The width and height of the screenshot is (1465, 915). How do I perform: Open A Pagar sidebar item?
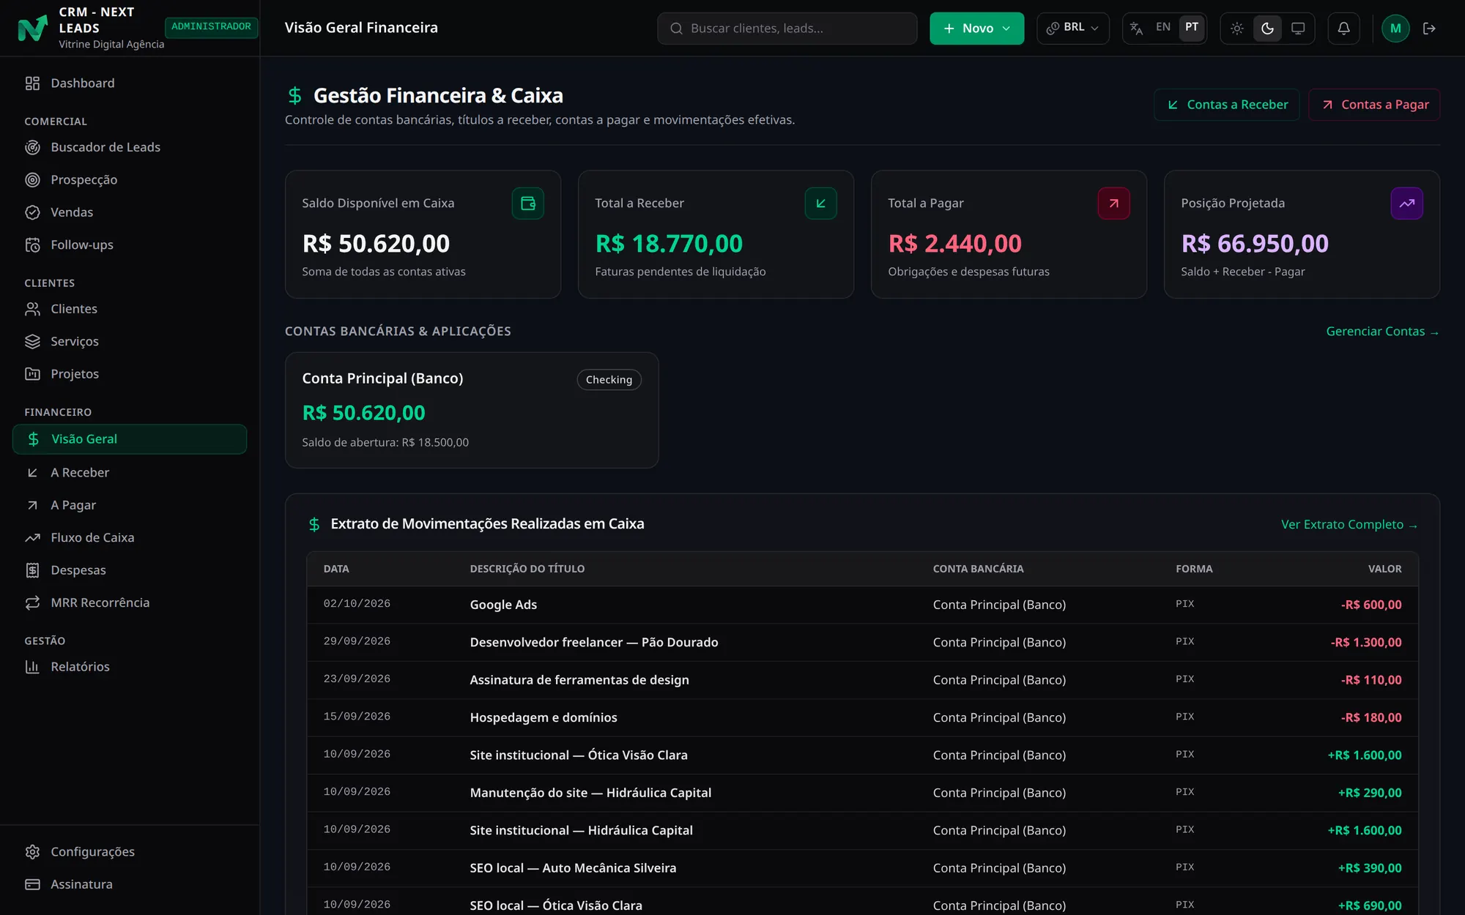tap(130, 505)
